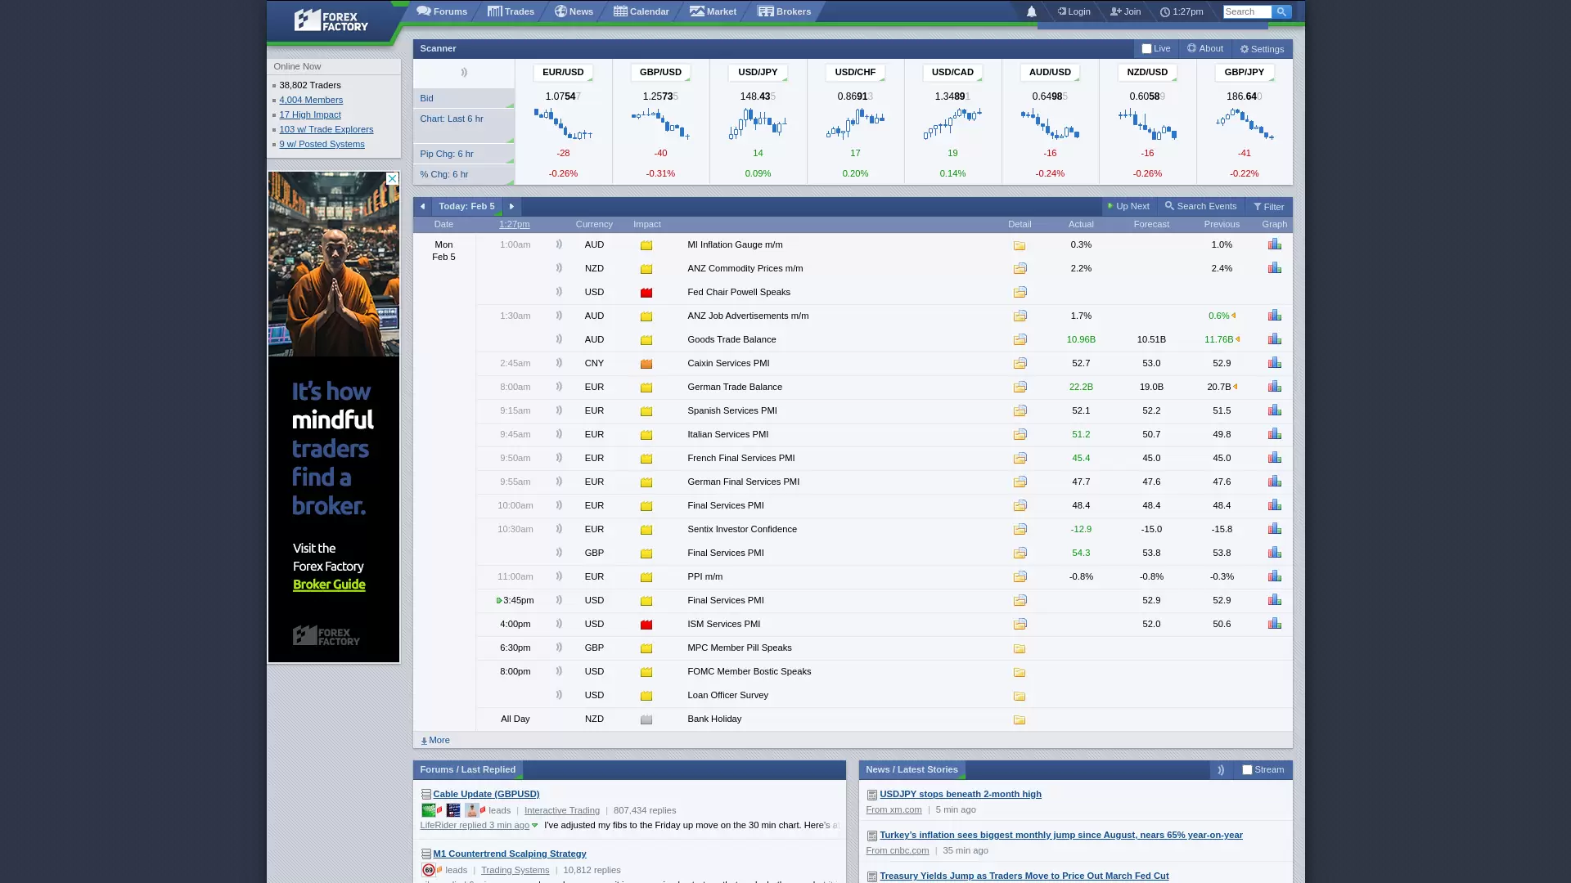
Task: Open graph for German Trade Balance
Action: [1274, 387]
